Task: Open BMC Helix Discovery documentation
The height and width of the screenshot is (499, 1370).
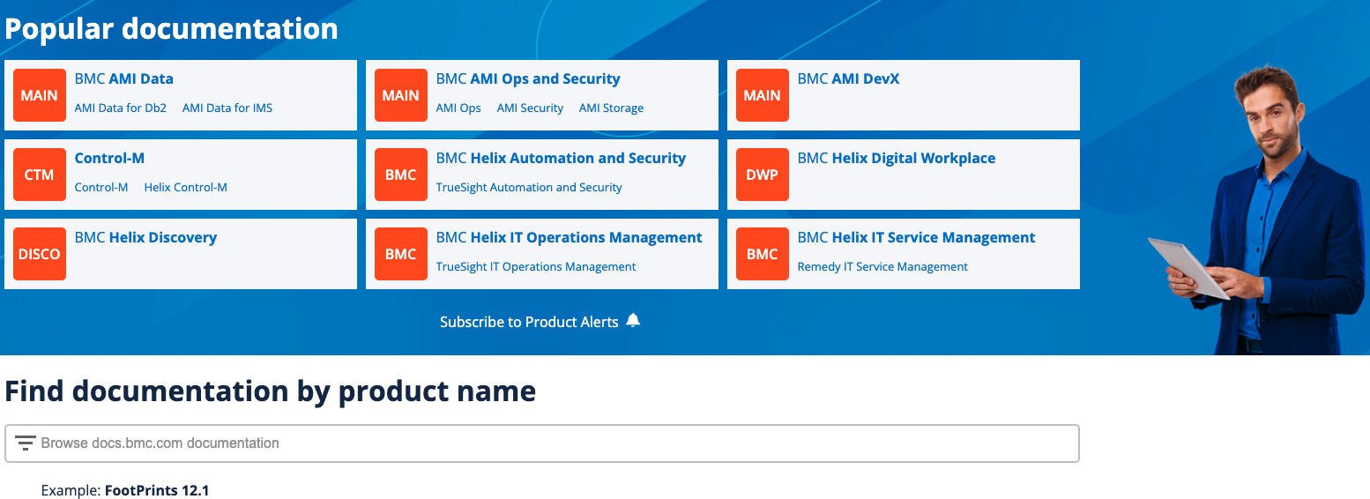Action: coord(145,237)
